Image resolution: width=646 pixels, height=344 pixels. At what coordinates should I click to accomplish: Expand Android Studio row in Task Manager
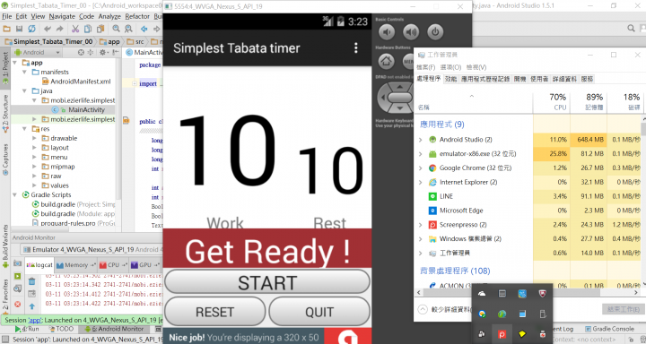pos(420,140)
